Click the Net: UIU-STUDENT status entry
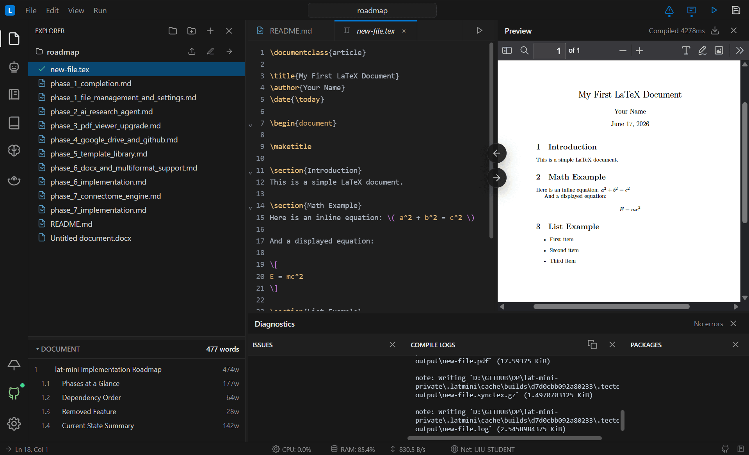Screen dimensions: 749x455 point(482,449)
